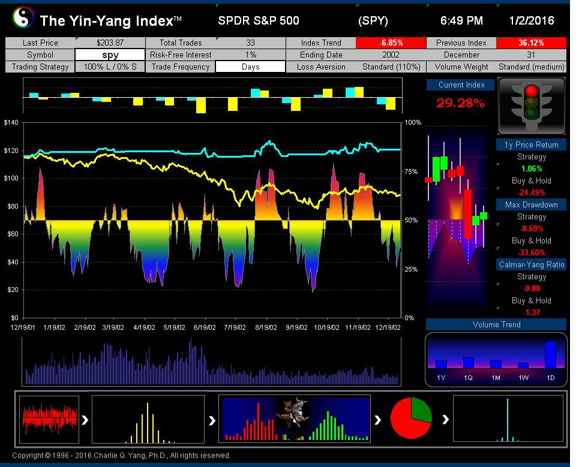Click the Calmar-Yang Ratio header
Screen dimensions: 576x467
click(531, 264)
